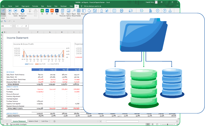Click user name Haseeb Tariq in title bar

coord(150,2)
